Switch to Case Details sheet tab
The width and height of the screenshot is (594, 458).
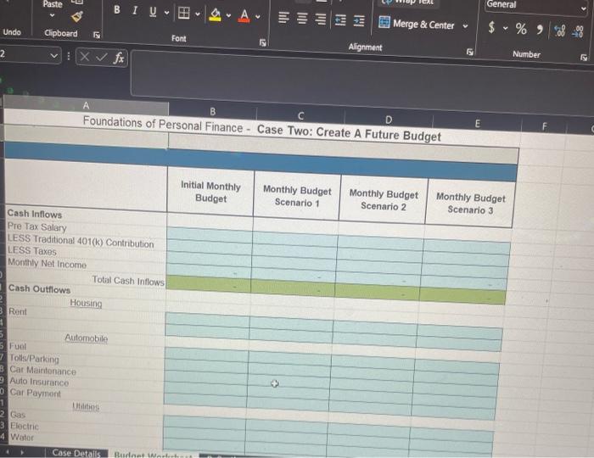76,453
